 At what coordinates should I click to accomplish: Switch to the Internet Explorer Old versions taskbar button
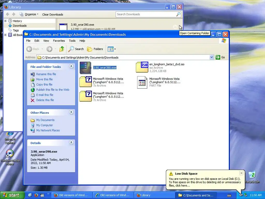(113, 195)
